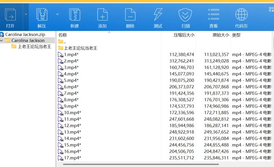Click the video icon of 2.mp4
The width and height of the screenshot is (274, 167).
point(61,61)
